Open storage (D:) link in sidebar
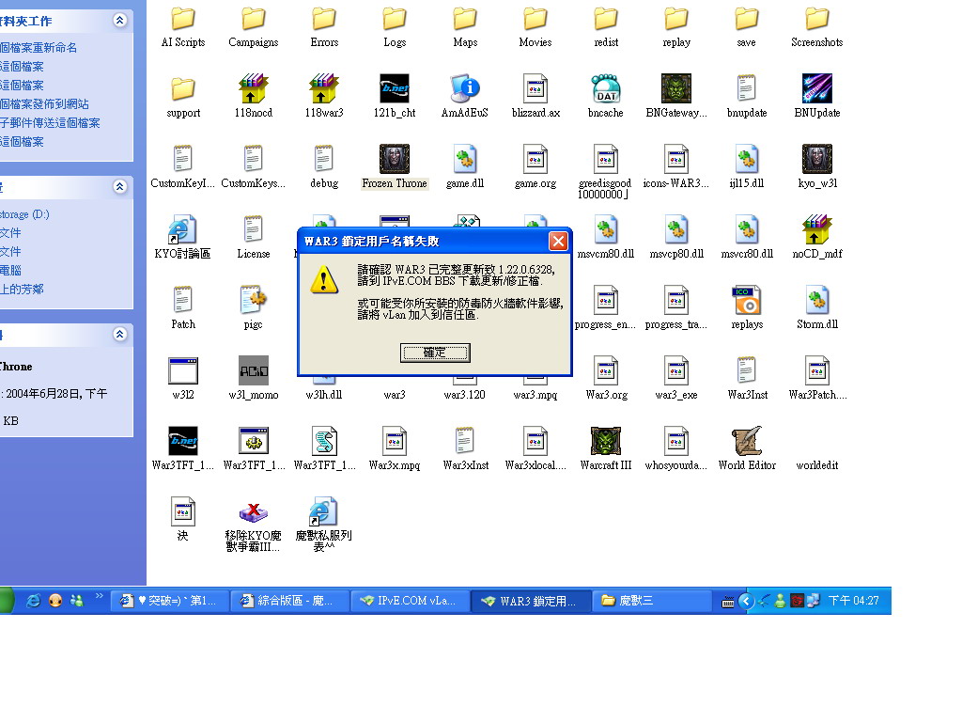This screenshot has height=722, width=962. 24,214
